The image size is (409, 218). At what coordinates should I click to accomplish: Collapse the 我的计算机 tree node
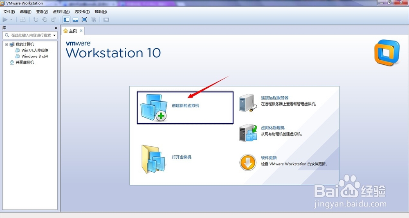tap(6, 44)
